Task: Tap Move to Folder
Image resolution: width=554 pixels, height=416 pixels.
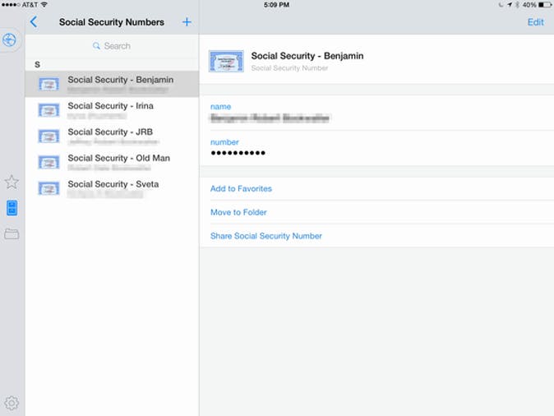Action: [x=238, y=212]
